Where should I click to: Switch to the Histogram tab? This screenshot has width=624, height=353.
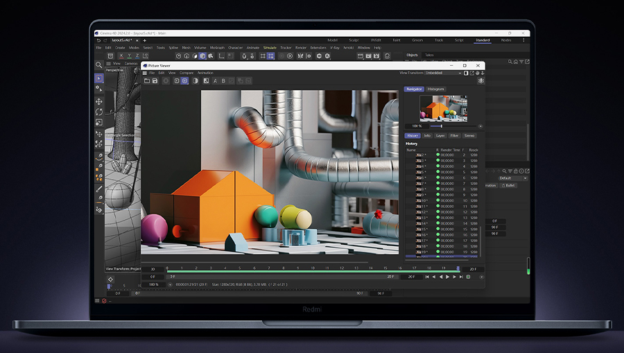pos(436,89)
